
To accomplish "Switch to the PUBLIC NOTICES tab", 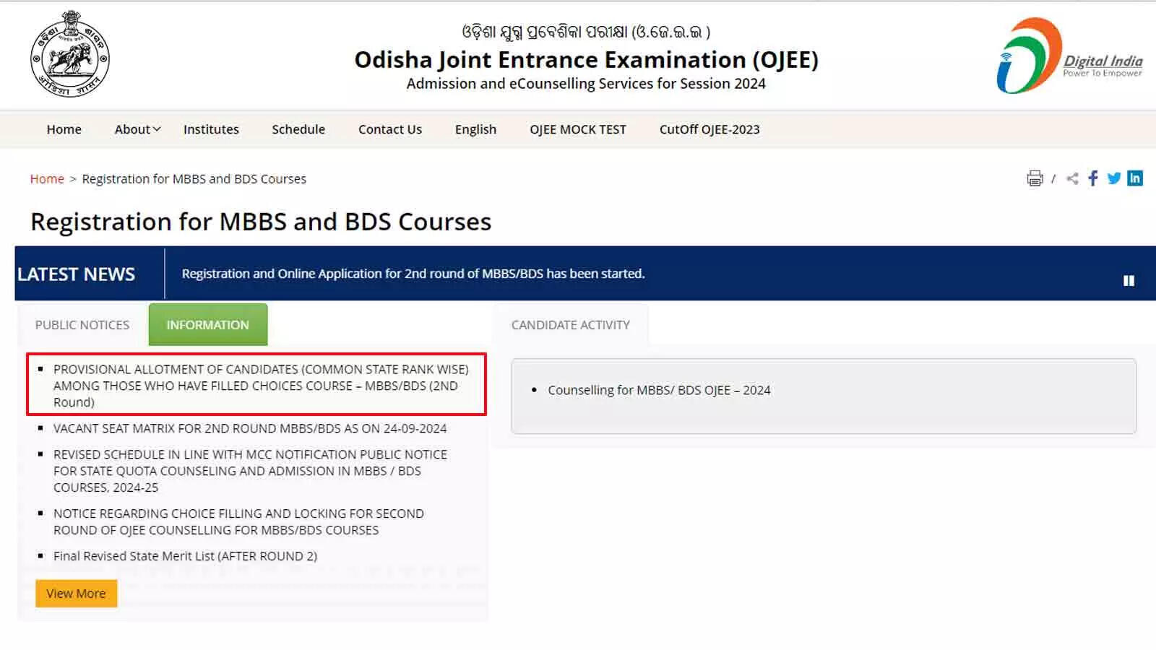I will coord(81,325).
